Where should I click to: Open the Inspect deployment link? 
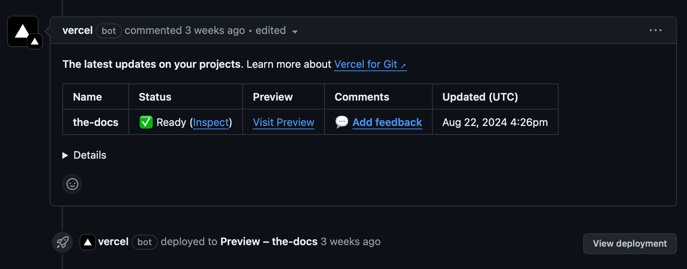pyautogui.click(x=211, y=122)
